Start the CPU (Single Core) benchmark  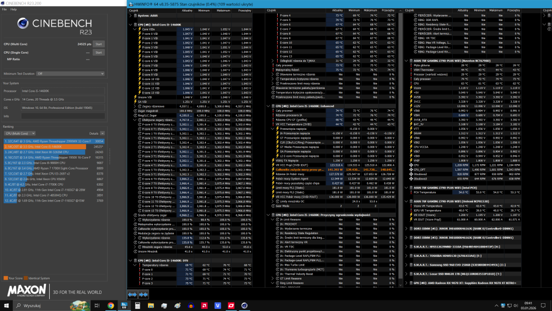coord(99,52)
